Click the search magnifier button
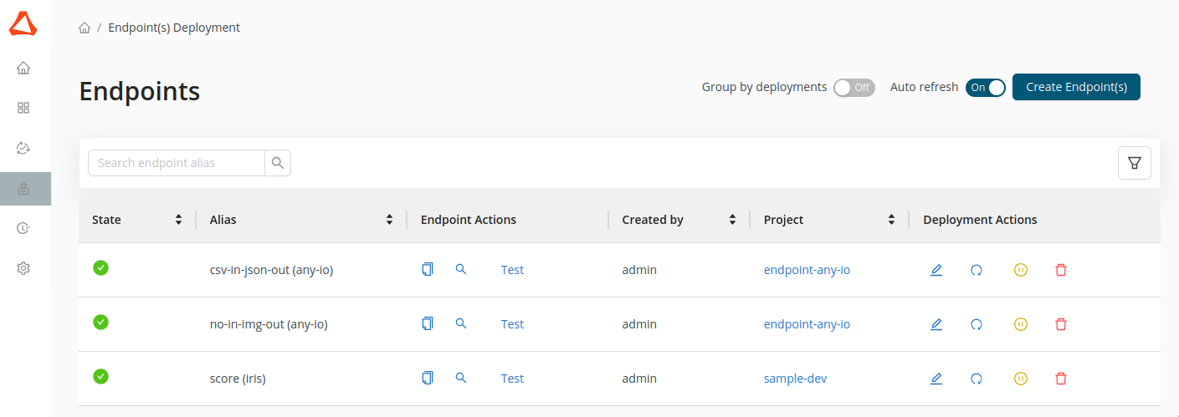Viewport: 1179px width, 417px height. pyautogui.click(x=278, y=163)
